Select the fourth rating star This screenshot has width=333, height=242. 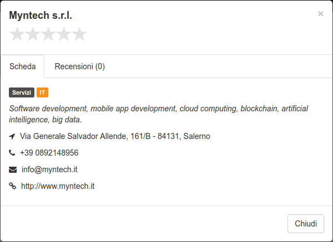[x=64, y=34]
